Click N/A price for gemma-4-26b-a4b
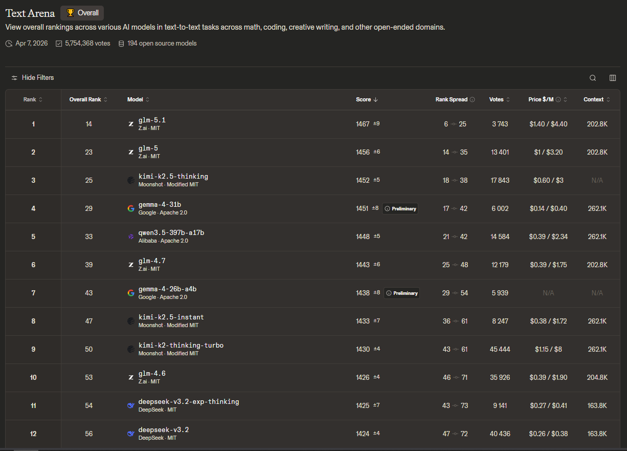627x451 pixels. click(x=548, y=293)
